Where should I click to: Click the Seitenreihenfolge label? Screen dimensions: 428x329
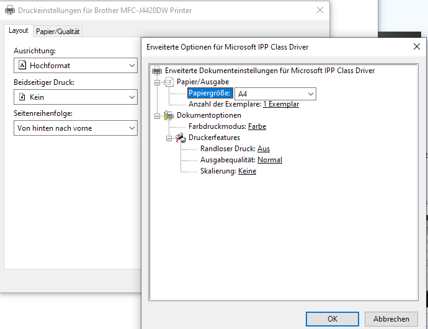tap(43, 113)
